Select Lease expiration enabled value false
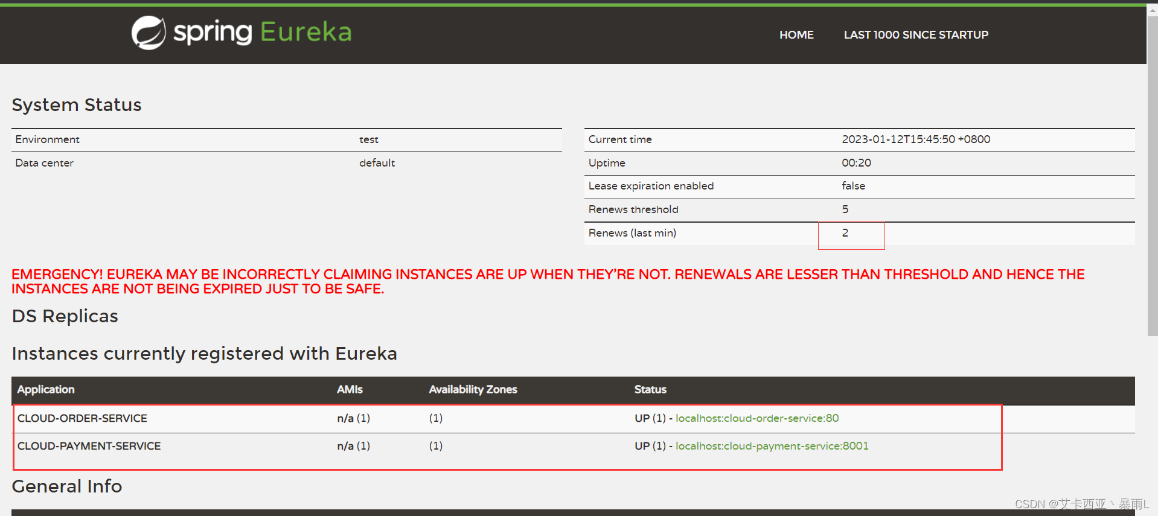The width and height of the screenshot is (1158, 516). [853, 186]
